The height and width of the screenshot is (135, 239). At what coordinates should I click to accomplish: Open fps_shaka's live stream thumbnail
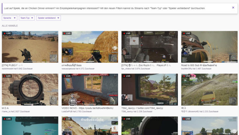pos(149,47)
